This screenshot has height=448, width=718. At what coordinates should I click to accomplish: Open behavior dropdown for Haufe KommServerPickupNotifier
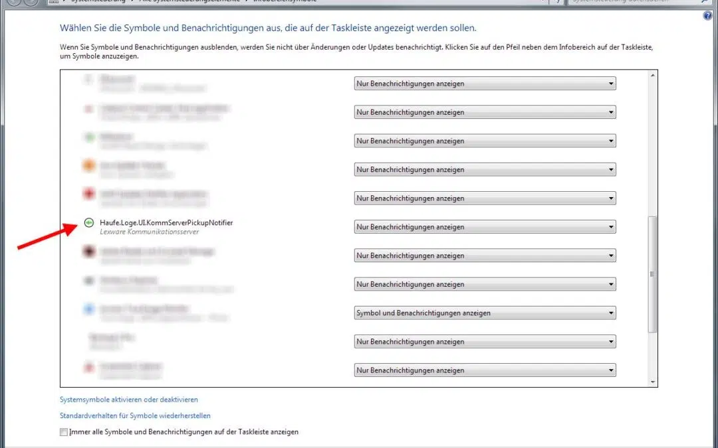pos(485,227)
